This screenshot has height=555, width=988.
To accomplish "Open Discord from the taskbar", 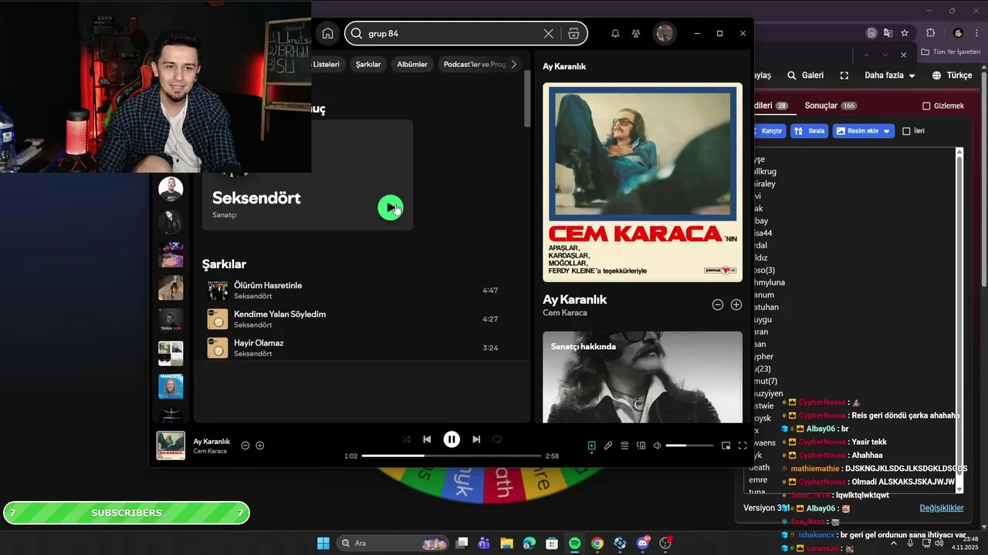I will point(643,543).
